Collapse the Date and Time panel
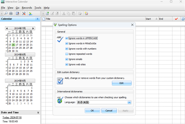This screenshot has height=124, width=185. point(38,113)
